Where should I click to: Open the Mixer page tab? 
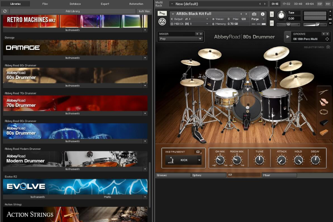pos(279,175)
